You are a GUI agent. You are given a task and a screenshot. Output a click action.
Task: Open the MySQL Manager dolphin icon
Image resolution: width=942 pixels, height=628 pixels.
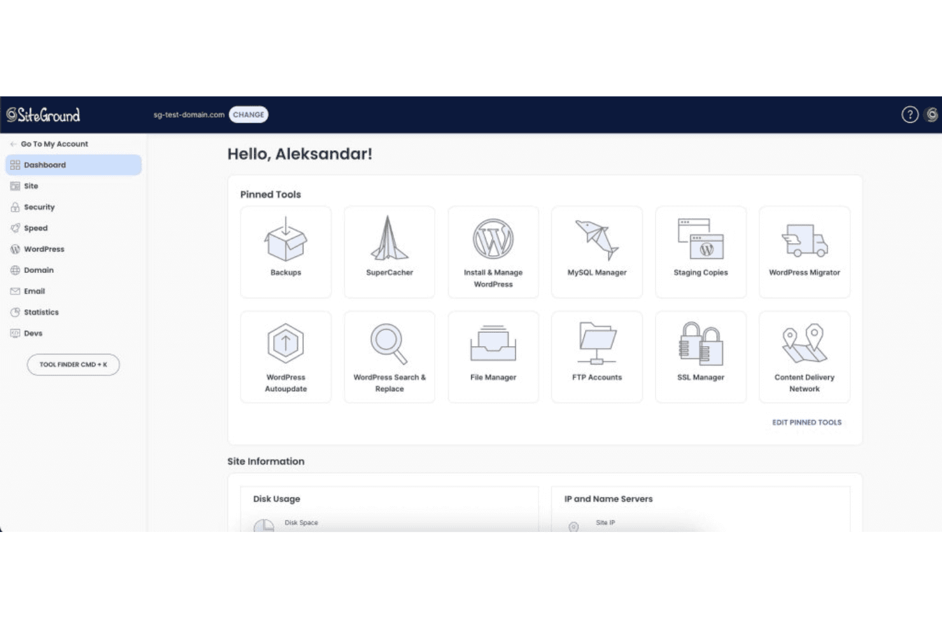pyautogui.click(x=597, y=240)
